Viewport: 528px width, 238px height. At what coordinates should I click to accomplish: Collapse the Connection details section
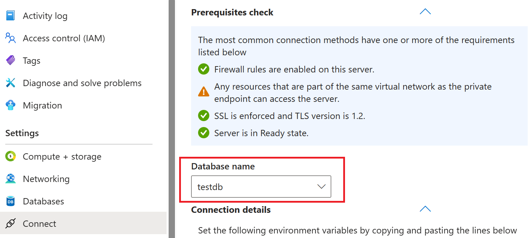425,209
